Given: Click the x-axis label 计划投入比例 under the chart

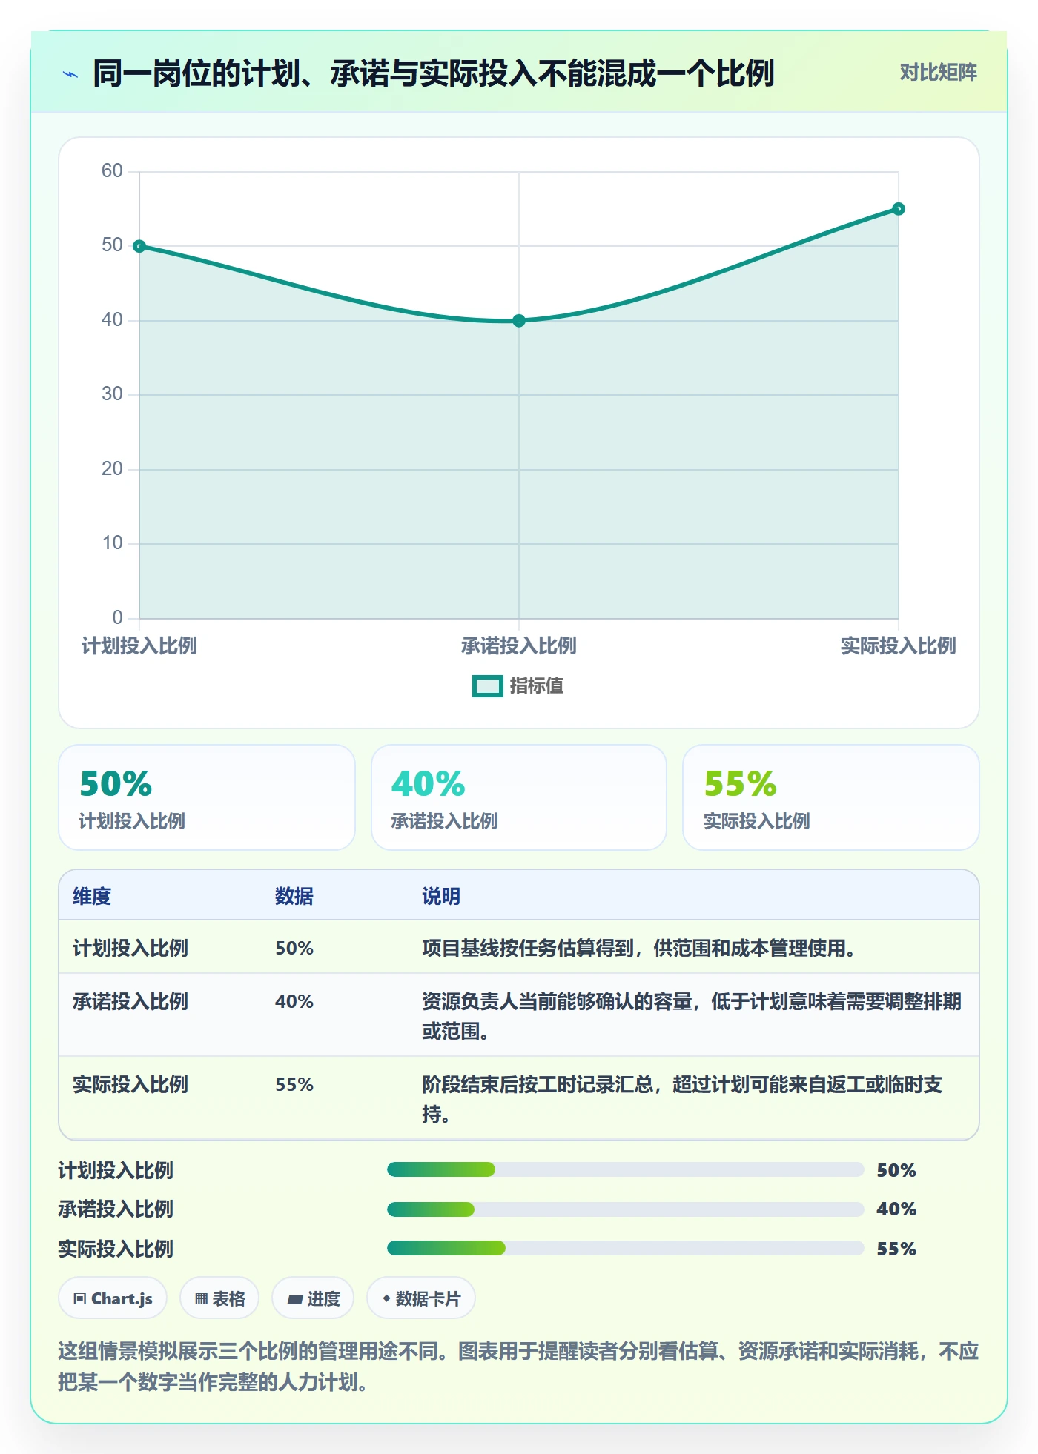Looking at the screenshot, I should tap(139, 646).
